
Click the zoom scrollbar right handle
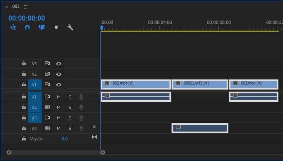[103, 153]
